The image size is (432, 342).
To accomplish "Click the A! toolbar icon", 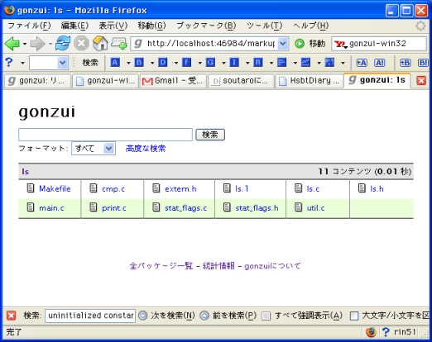I will (x=379, y=63).
